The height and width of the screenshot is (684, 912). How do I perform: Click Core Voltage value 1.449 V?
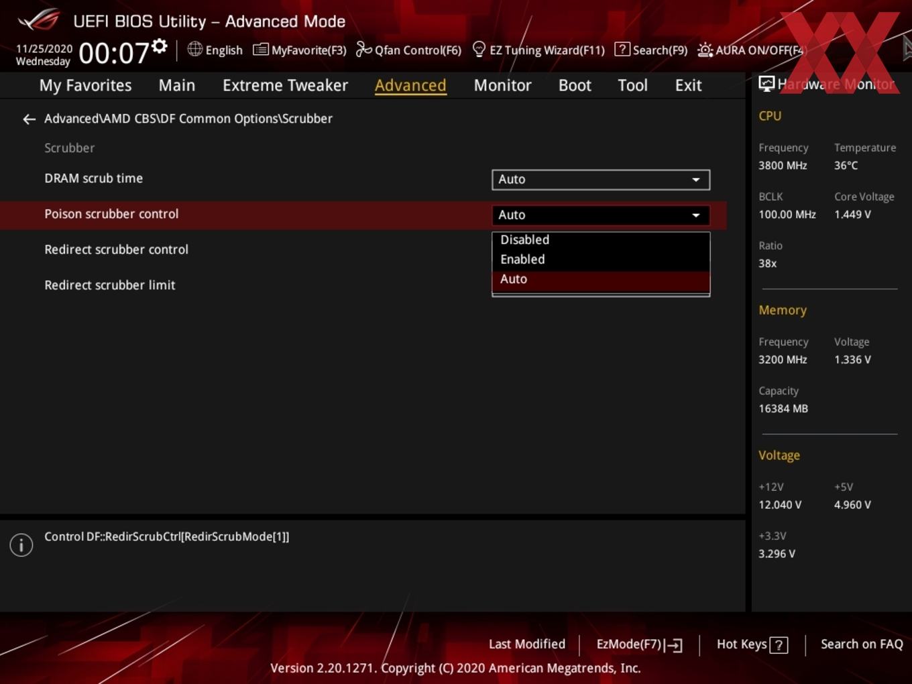(x=852, y=215)
